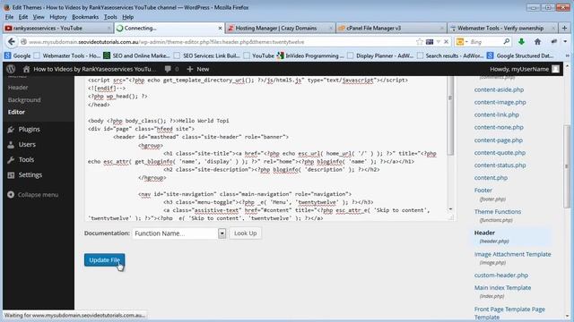
Task: Open content-image.php template file
Action: click(x=500, y=102)
